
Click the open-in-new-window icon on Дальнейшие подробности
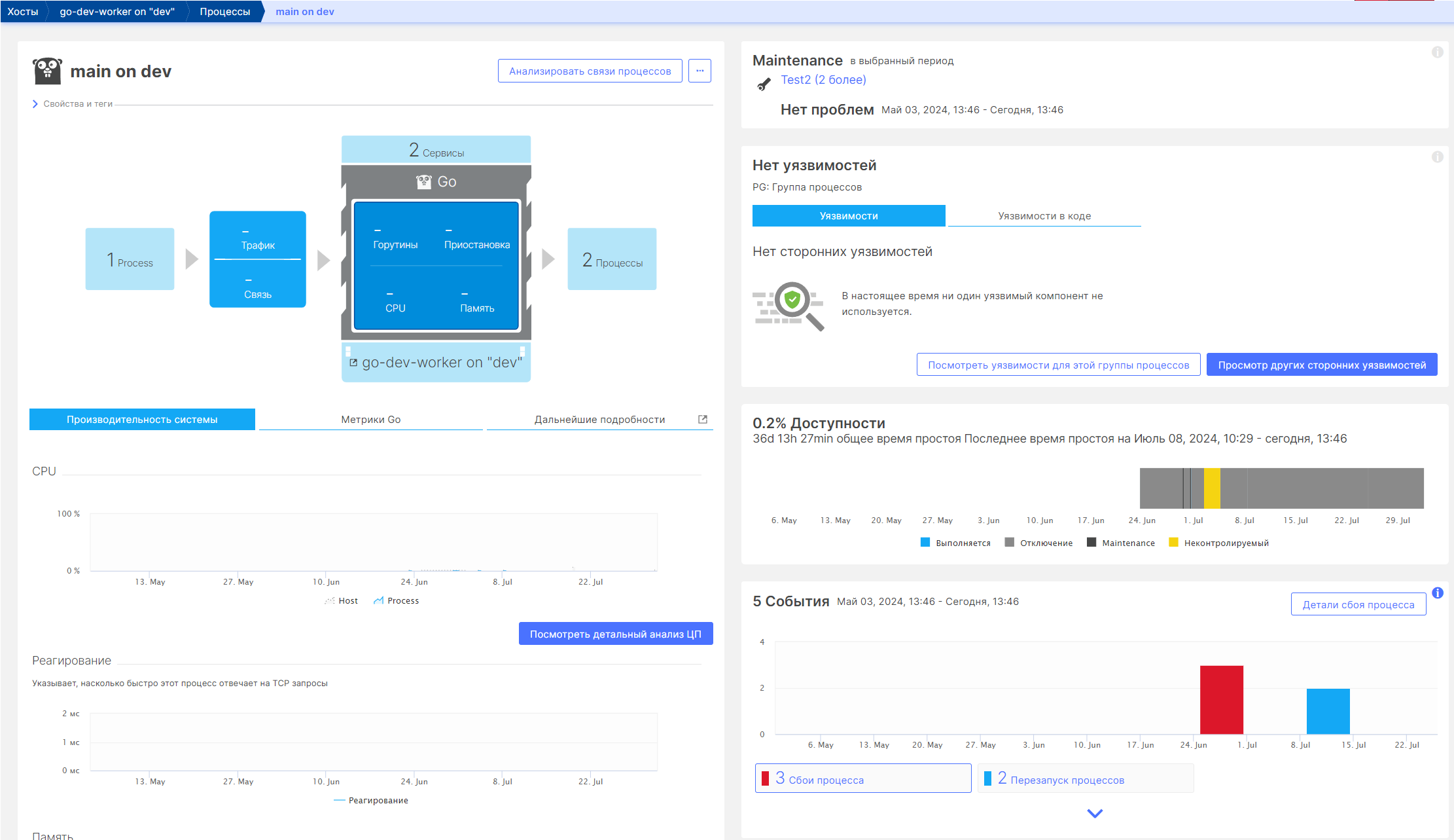(x=703, y=420)
